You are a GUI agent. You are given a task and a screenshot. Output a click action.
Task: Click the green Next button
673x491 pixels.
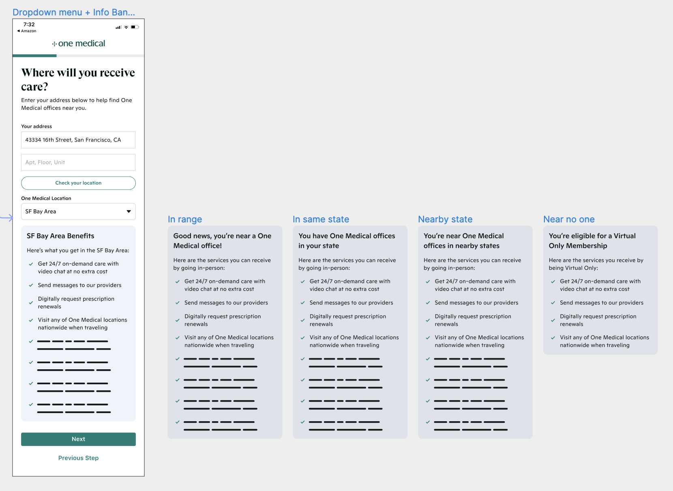click(78, 439)
